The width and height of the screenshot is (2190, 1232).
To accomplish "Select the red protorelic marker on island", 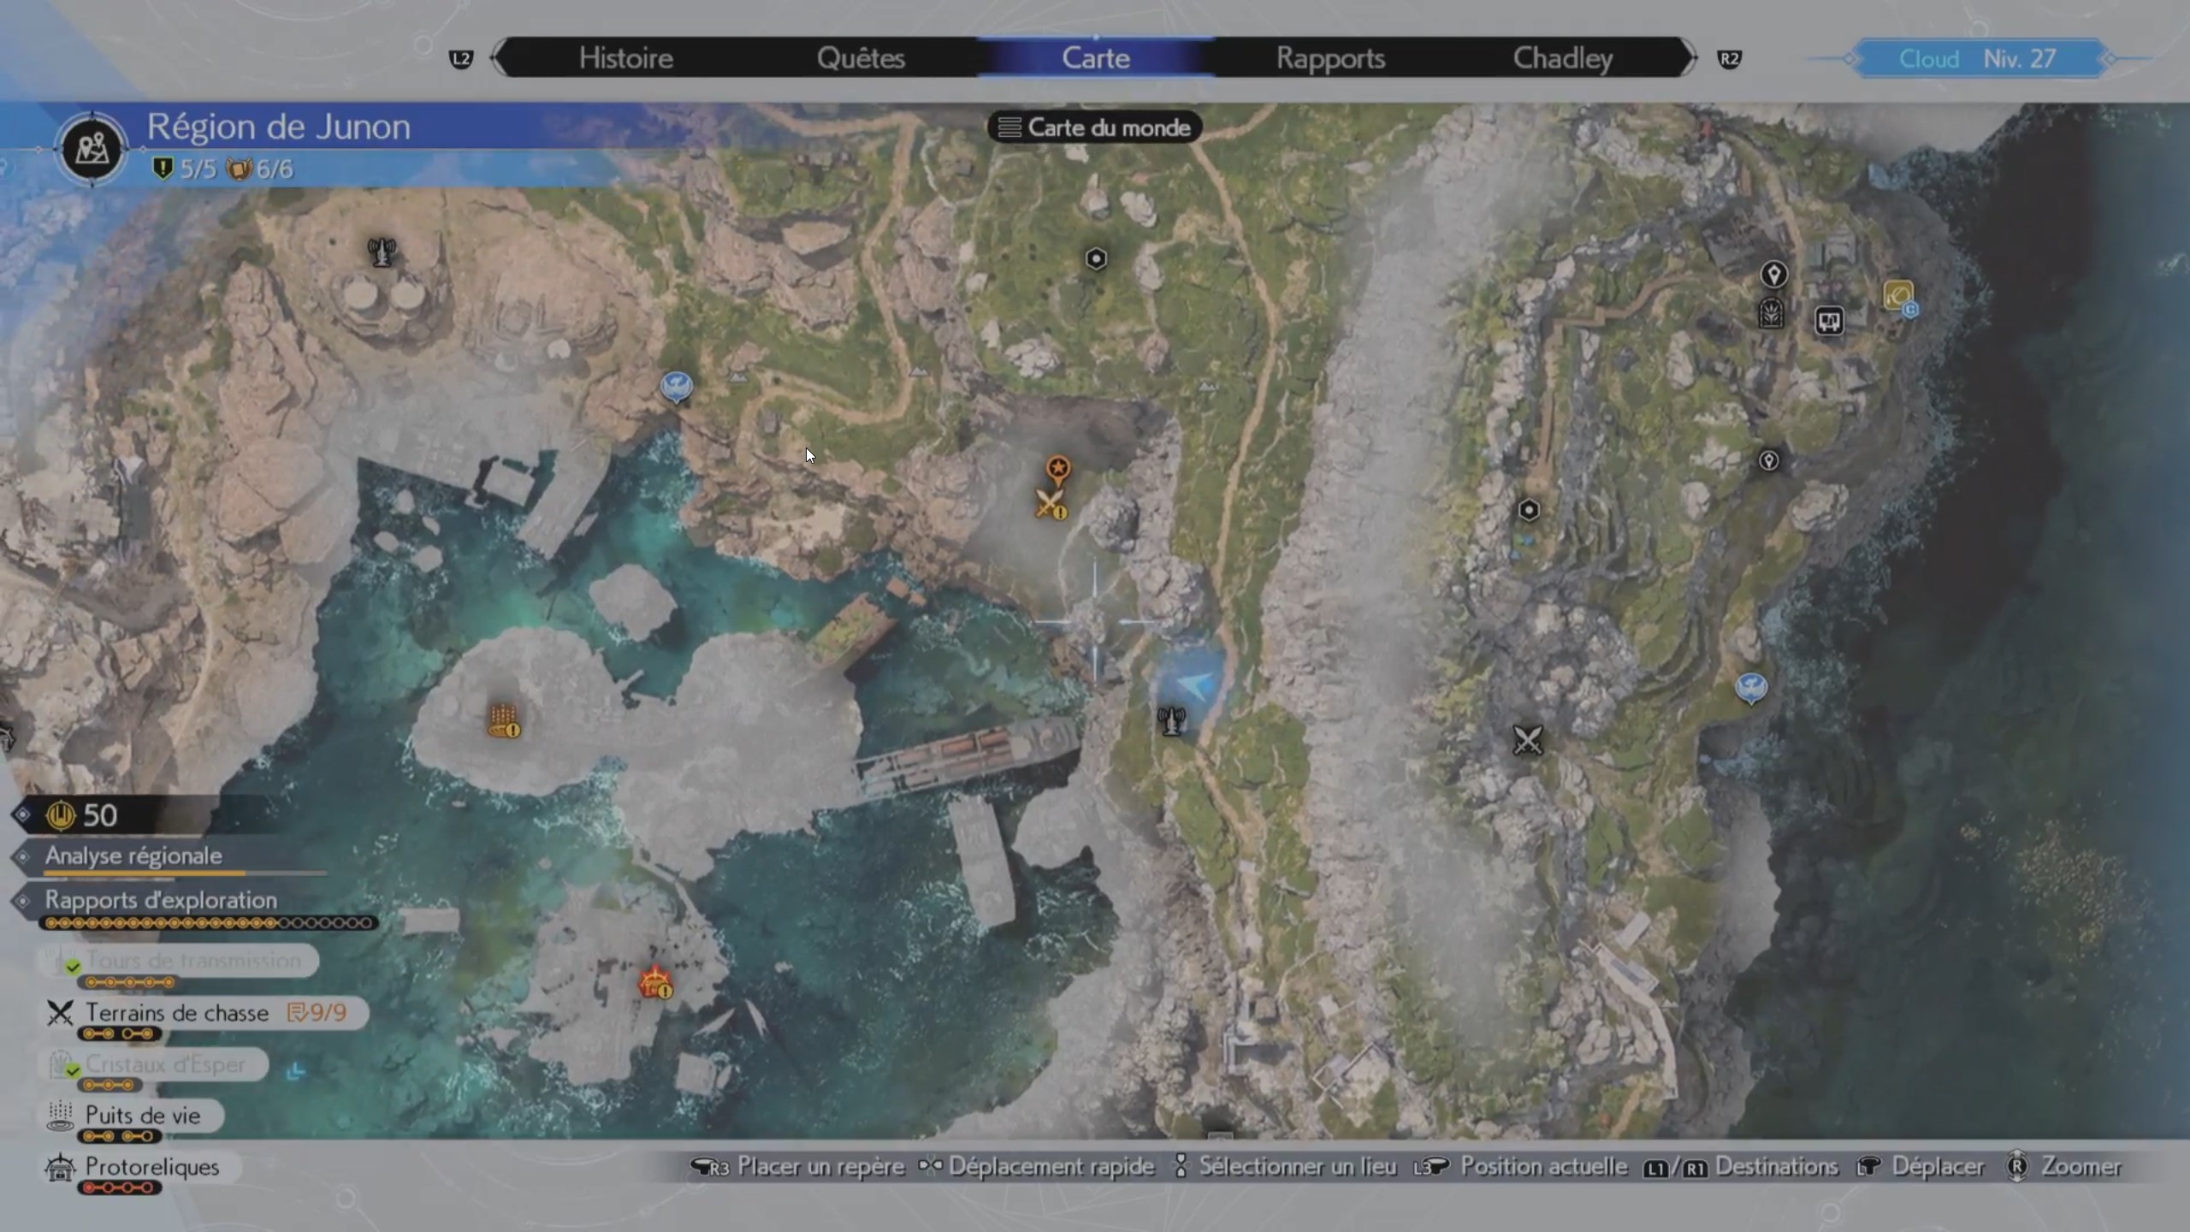I will [655, 982].
